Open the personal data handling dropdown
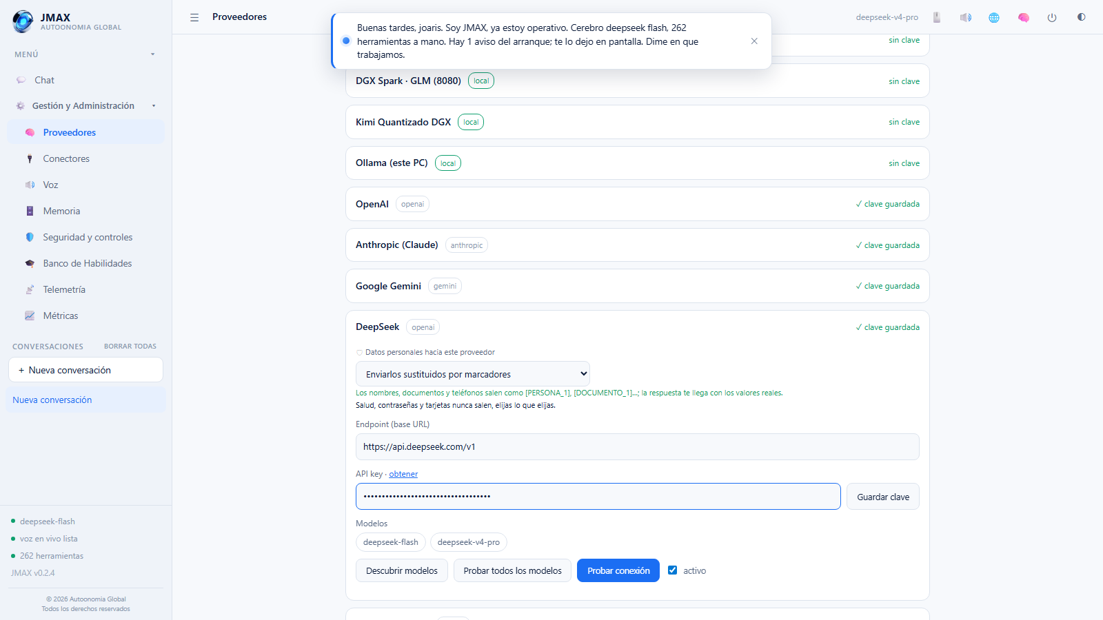This screenshot has width=1103, height=620. [473, 374]
